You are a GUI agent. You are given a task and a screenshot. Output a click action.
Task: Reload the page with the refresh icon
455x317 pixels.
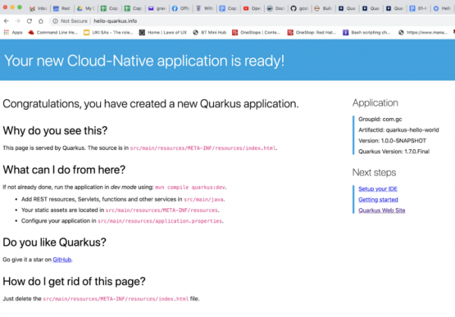pyautogui.click(x=30, y=21)
